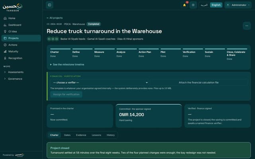The image size is (255, 159).
Task: Go back via All projects link
Action: click(55, 18)
